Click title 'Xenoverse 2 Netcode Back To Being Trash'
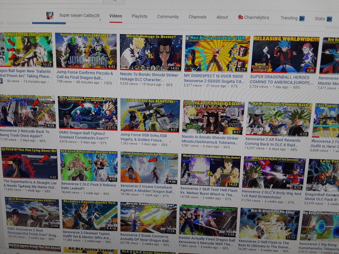The width and height of the screenshot is (339, 254). click(25, 133)
